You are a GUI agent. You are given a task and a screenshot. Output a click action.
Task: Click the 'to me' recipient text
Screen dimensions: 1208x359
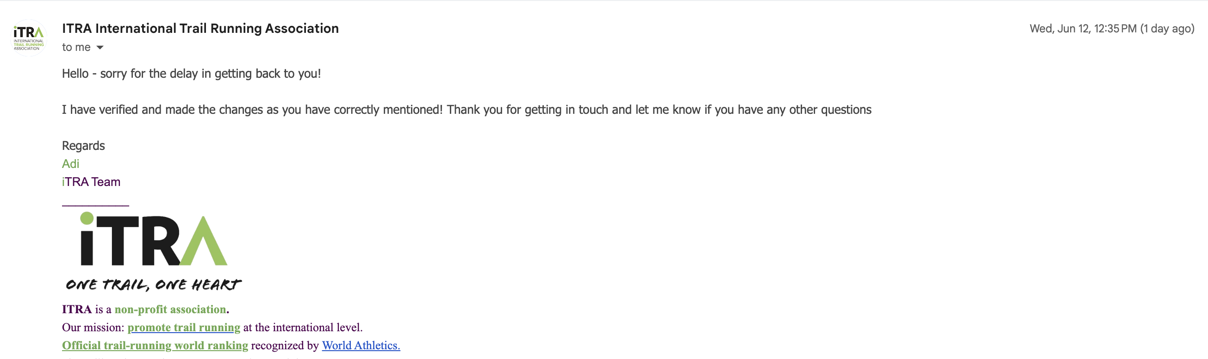click(x=76, y=47)
